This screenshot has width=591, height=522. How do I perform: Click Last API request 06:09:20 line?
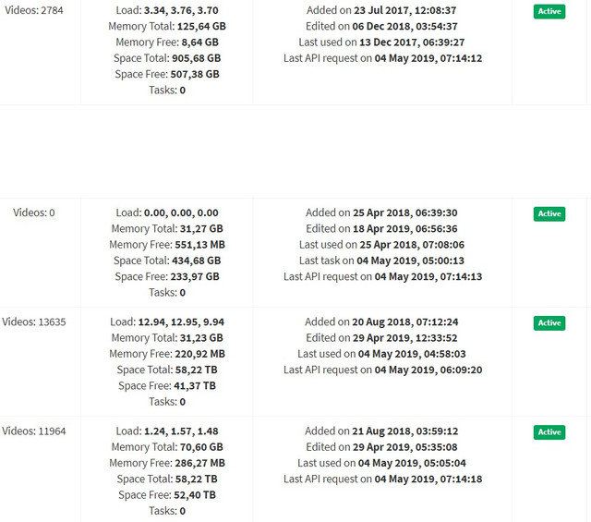[382, 370]
